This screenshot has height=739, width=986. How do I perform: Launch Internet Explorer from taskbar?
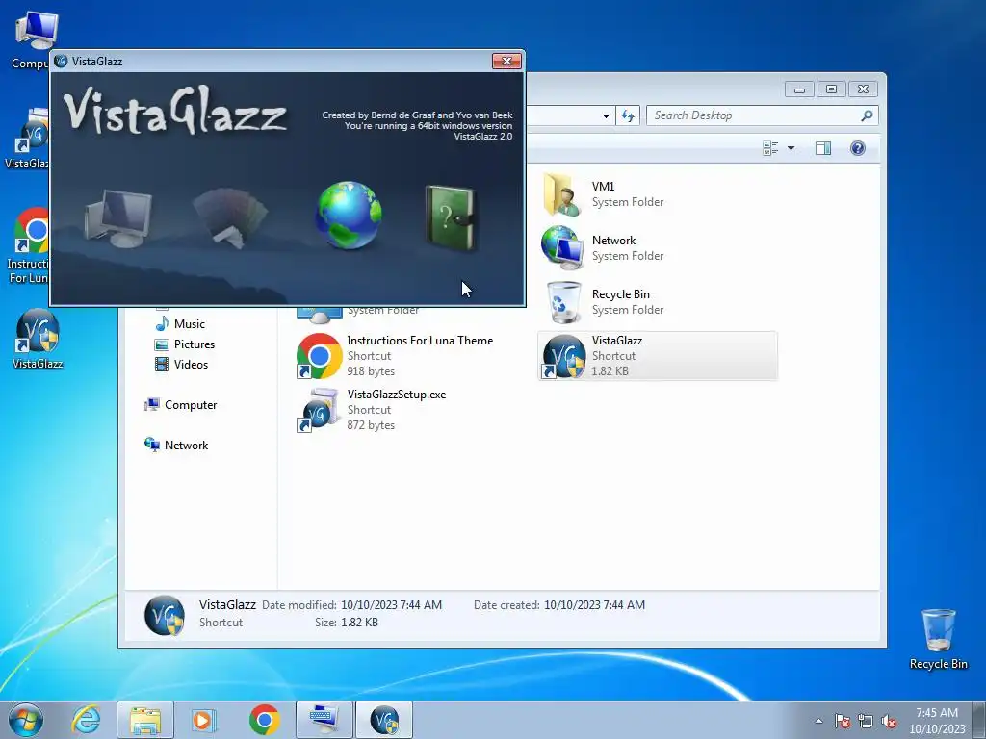[x=86, y=720]
